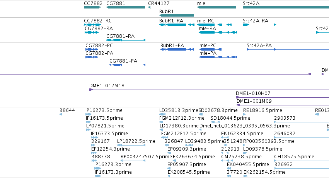This screenshot has height=178, width=329.
Task: Select the IP16273.5prime EST label
Action: click(104, 110)
